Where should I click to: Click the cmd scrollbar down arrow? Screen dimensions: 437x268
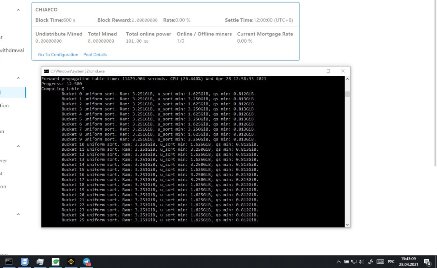coord(347,225)
